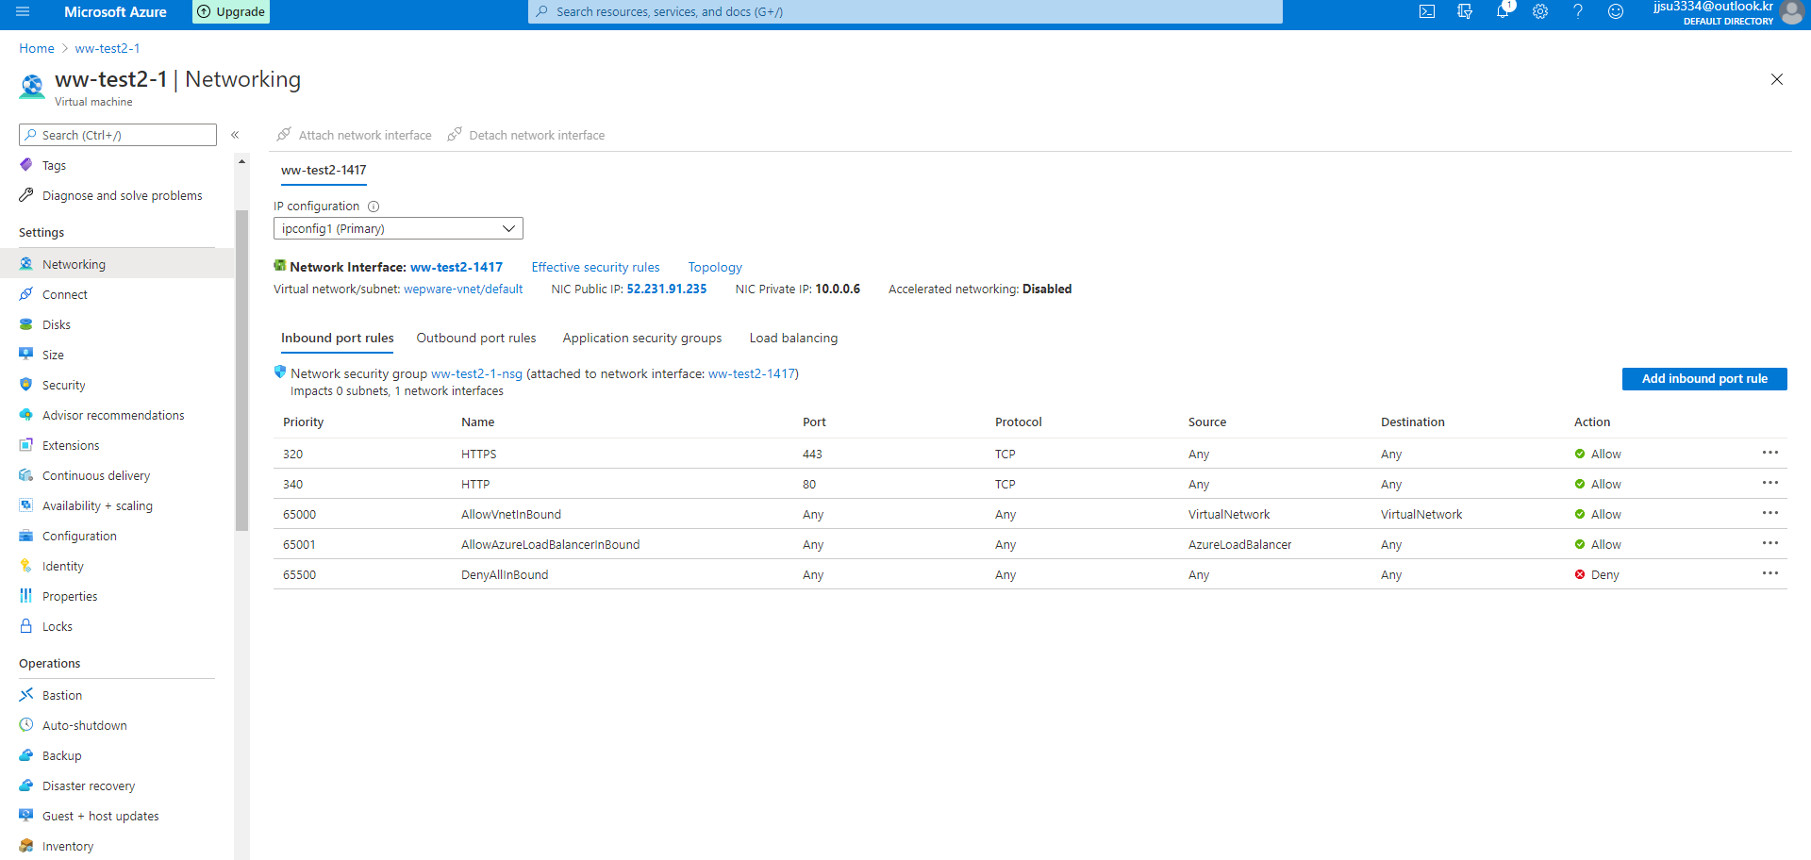1811x860 pixels.
Task: Open Cloud Shell from the top bar
Action: 1427,11
